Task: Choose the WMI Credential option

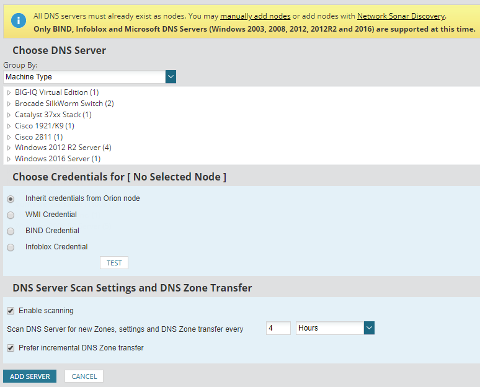Action: click(x=11, y=215)
